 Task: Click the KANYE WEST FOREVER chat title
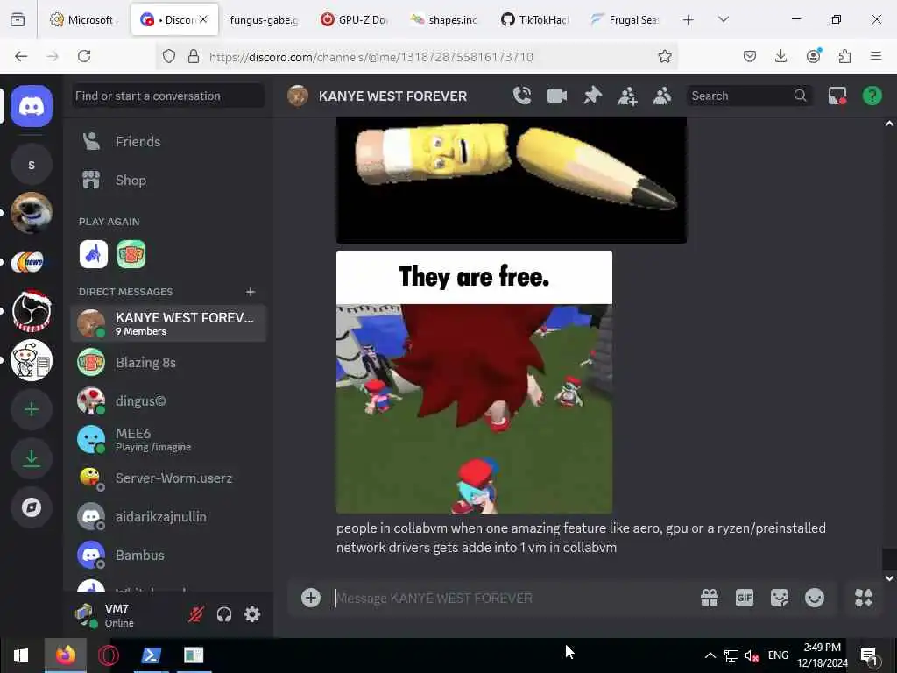tap(392, 96)
